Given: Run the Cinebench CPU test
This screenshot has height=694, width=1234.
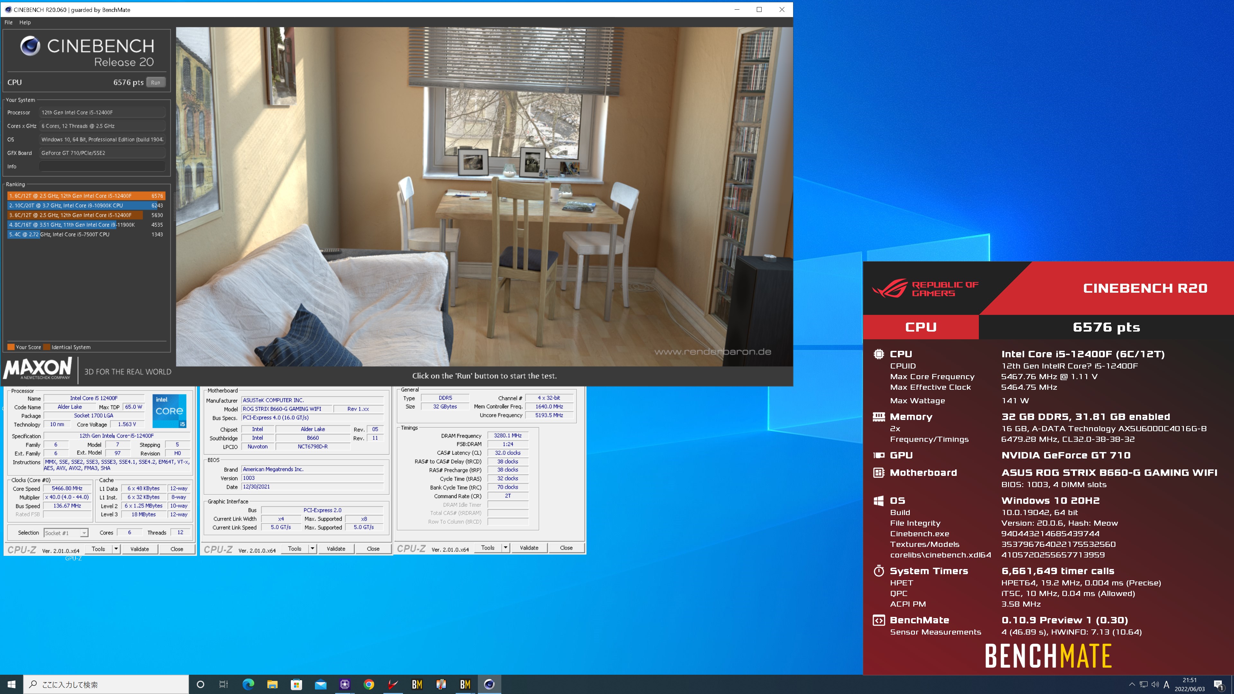Looking at the screenshot, I should click(x=156, y=82).
